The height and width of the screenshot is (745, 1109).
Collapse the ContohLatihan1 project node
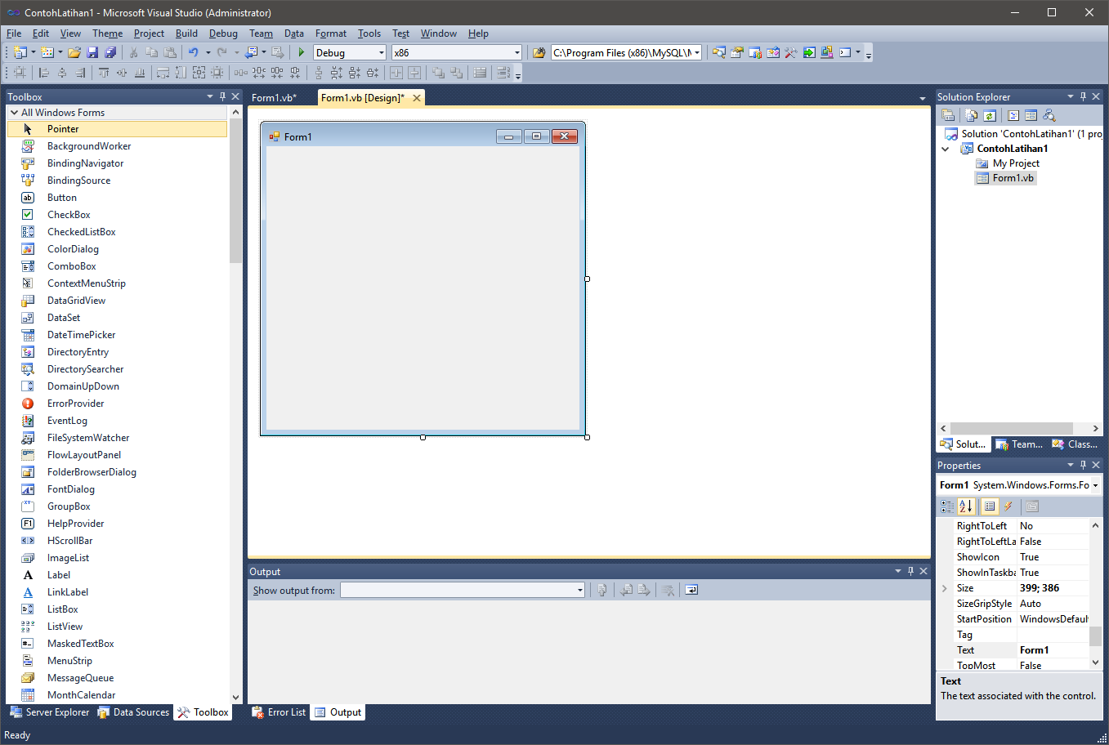pyautogui.click(x=946, y=148)
